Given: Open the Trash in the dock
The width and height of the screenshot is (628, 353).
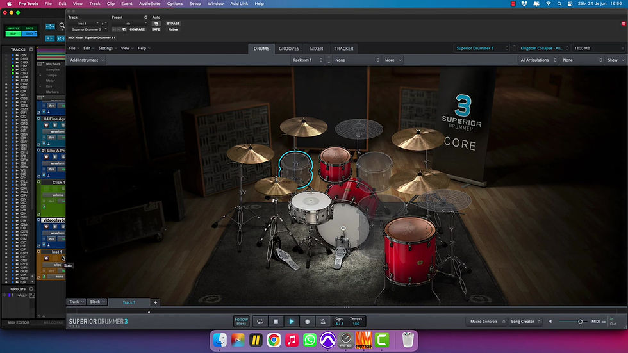Looking at the screenshot, I should pos(408,340).
